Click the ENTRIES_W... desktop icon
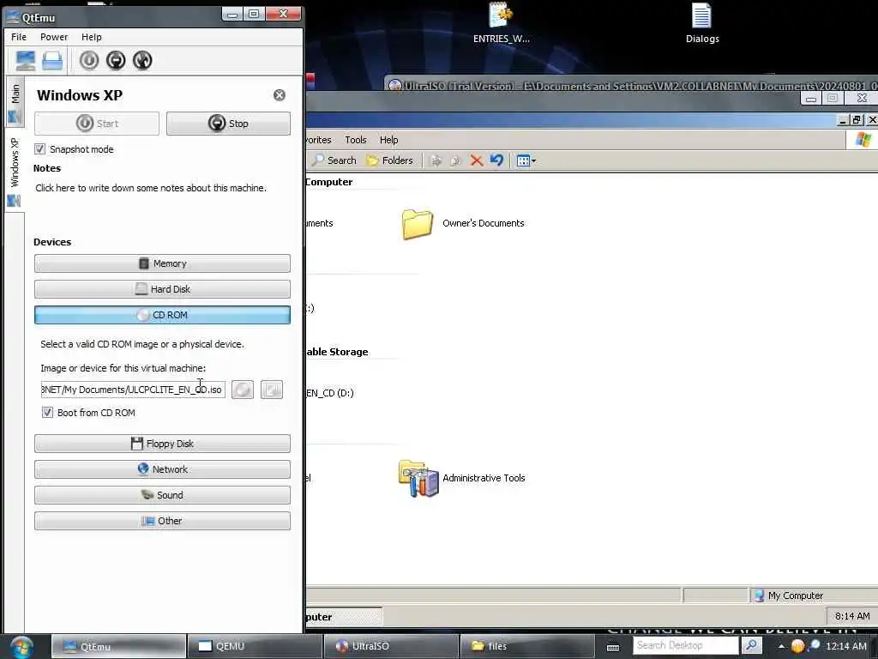The image size is (878, 659). pyautogui.click(x=501, y=23)
